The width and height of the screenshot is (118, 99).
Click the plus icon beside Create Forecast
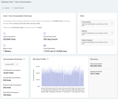tap(12, 8)
